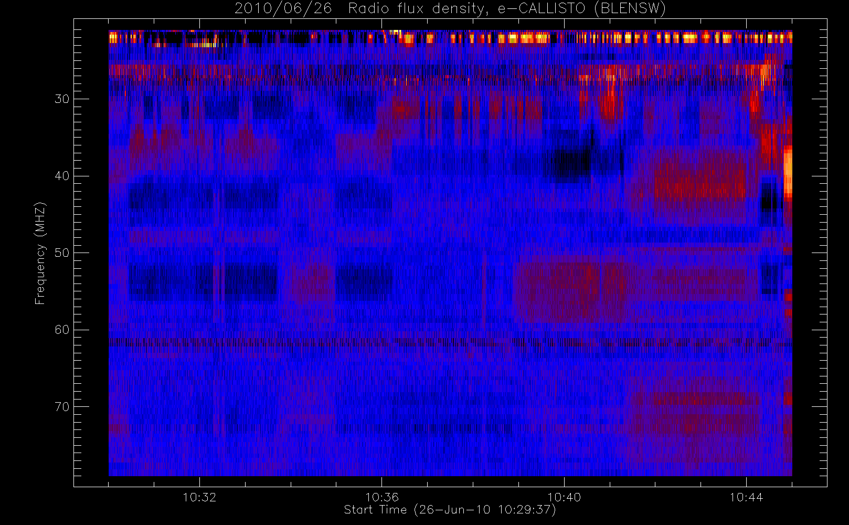The height and width of the screenshot is (525, 849).
Task: Click the plot title '2010/06/26 Radio flux density'
Action: coord(450,9)
